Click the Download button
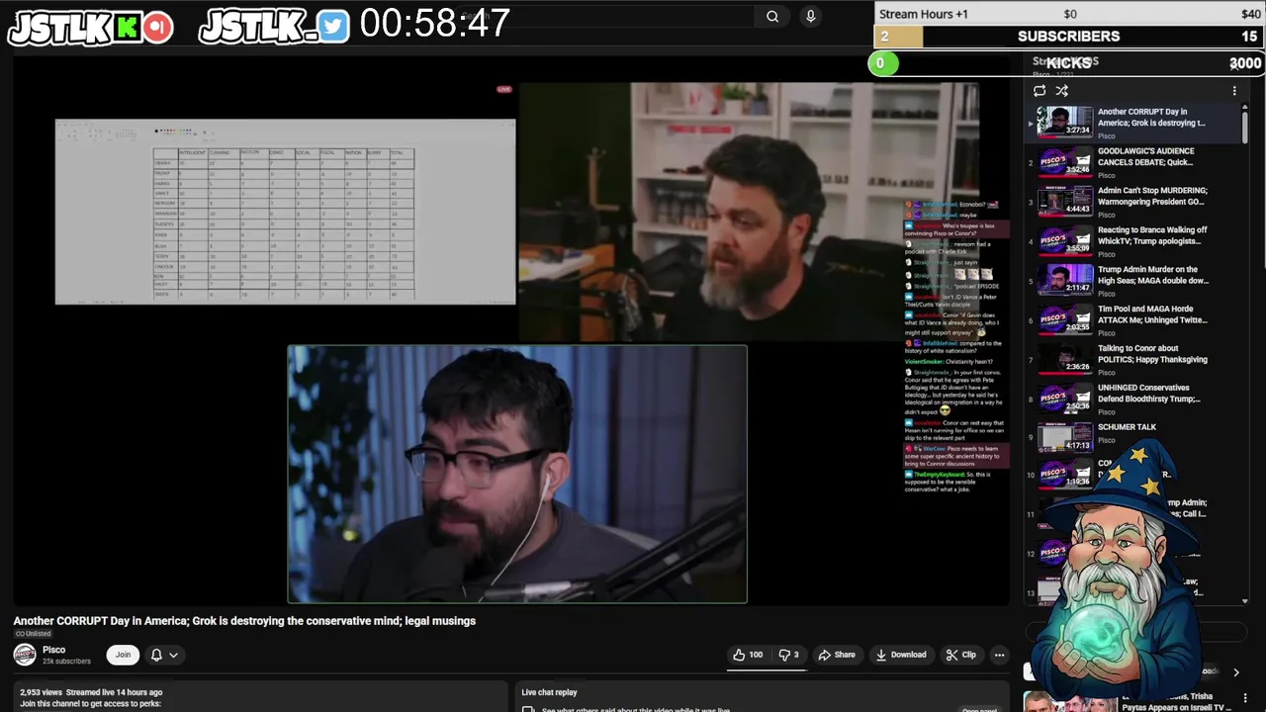This screenshot has width=1266, height=712. 901,655
